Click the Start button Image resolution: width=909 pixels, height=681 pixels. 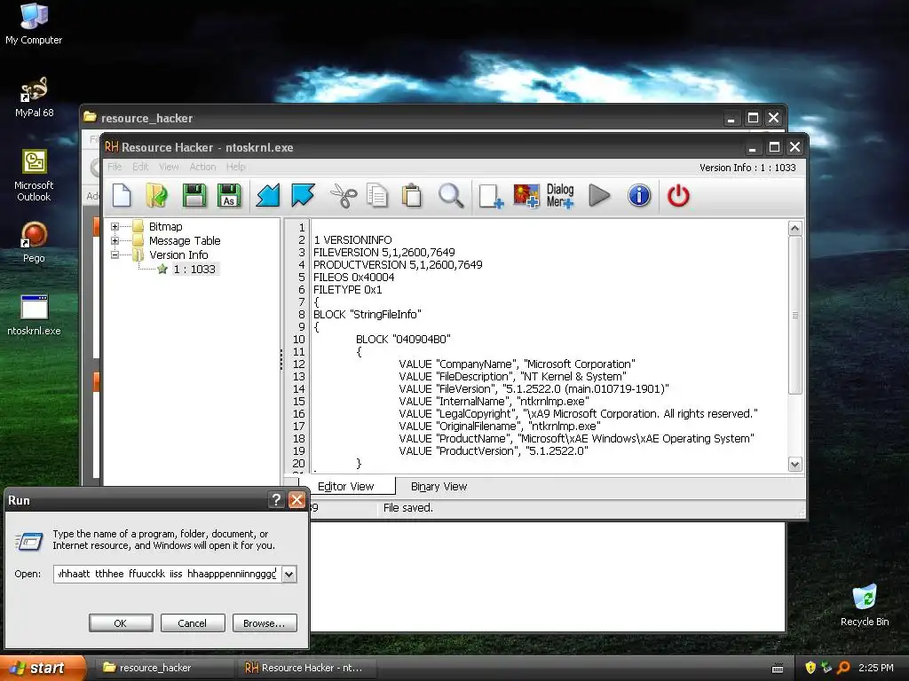tap(42, 668)
